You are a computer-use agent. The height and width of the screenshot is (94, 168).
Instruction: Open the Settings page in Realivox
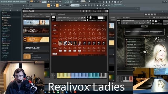(102, 55)
